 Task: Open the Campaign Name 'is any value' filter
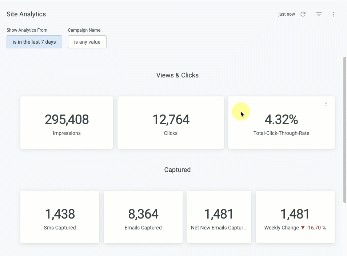coord(87,42)
